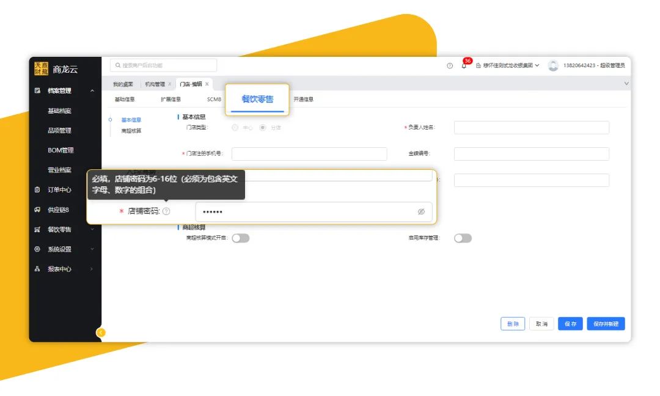
Task: Click the 取消 button
Action: tap(541, 324)
